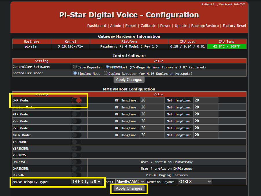Toggle DMR Mode switch

coord(77,100)
